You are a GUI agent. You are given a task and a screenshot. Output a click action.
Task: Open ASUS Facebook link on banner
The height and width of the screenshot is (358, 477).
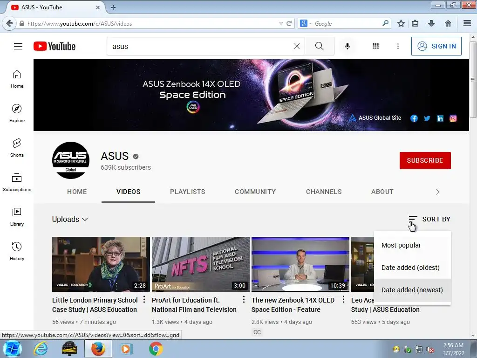tap(414, 118)
